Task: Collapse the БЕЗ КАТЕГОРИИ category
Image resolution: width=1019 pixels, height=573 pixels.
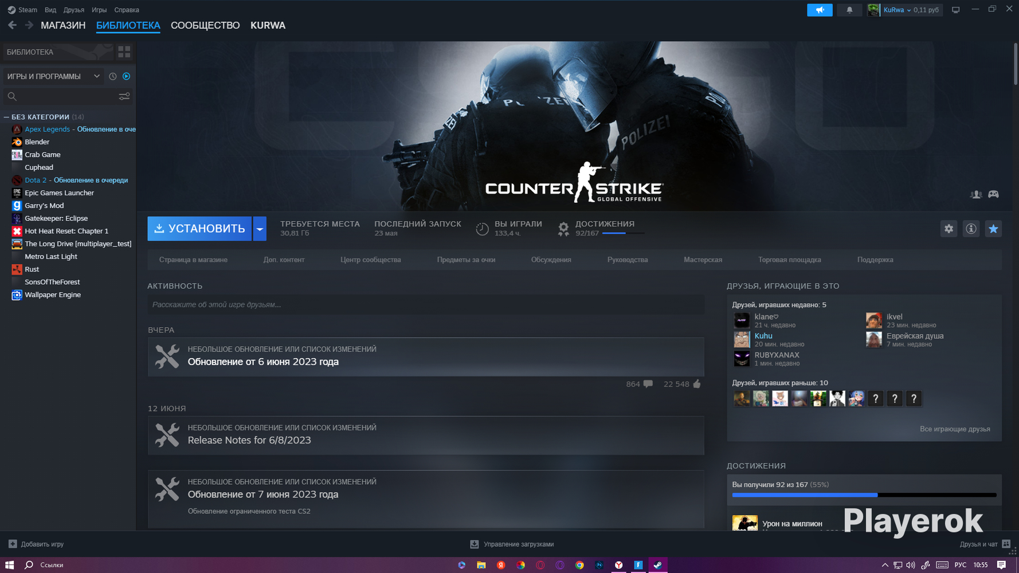Action: [x=6, y=117]
